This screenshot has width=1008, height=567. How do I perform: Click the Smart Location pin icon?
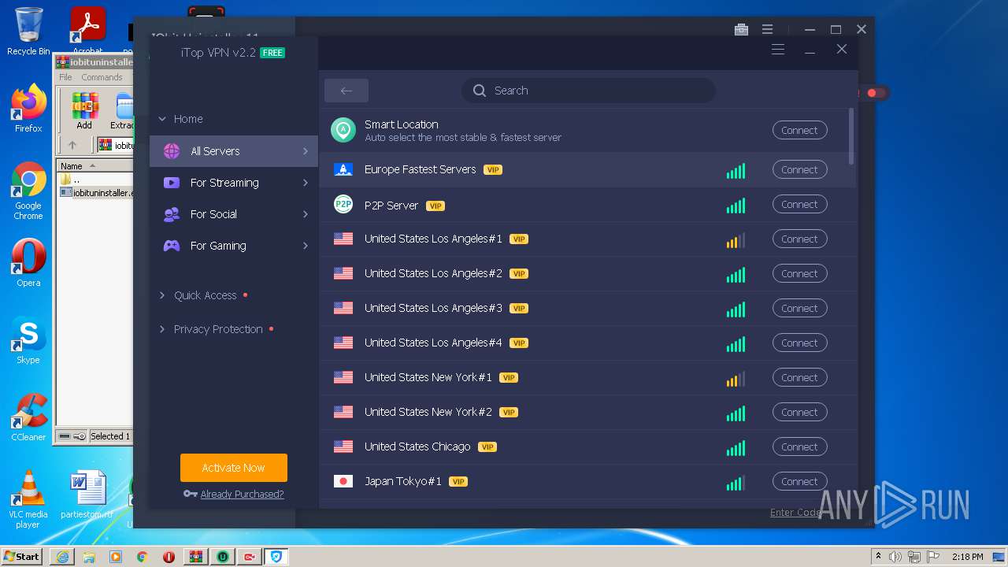[343, 130]
